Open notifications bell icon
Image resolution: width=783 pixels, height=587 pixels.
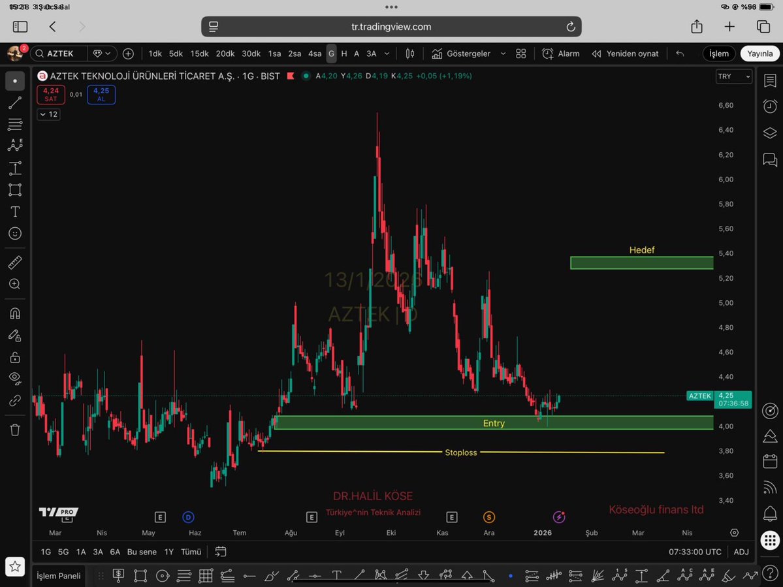[770, 513]
